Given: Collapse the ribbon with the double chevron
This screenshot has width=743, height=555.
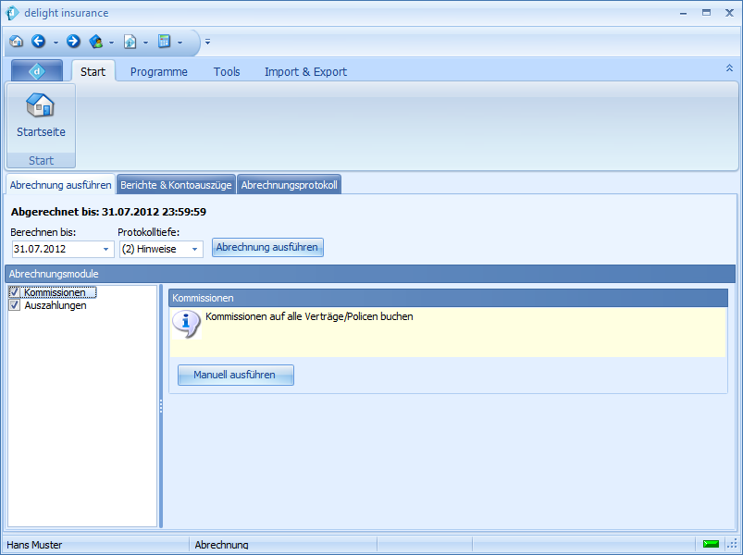Looking at the screenshot, I should click(729, 68).
